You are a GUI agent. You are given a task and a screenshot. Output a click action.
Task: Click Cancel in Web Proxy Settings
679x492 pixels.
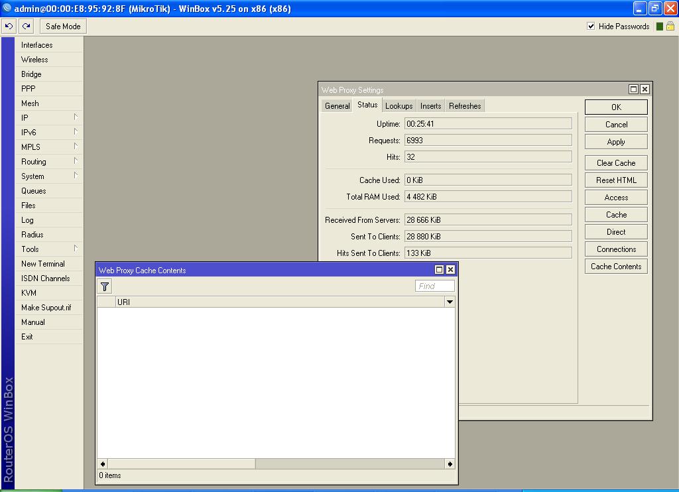(x=616, y=125)
